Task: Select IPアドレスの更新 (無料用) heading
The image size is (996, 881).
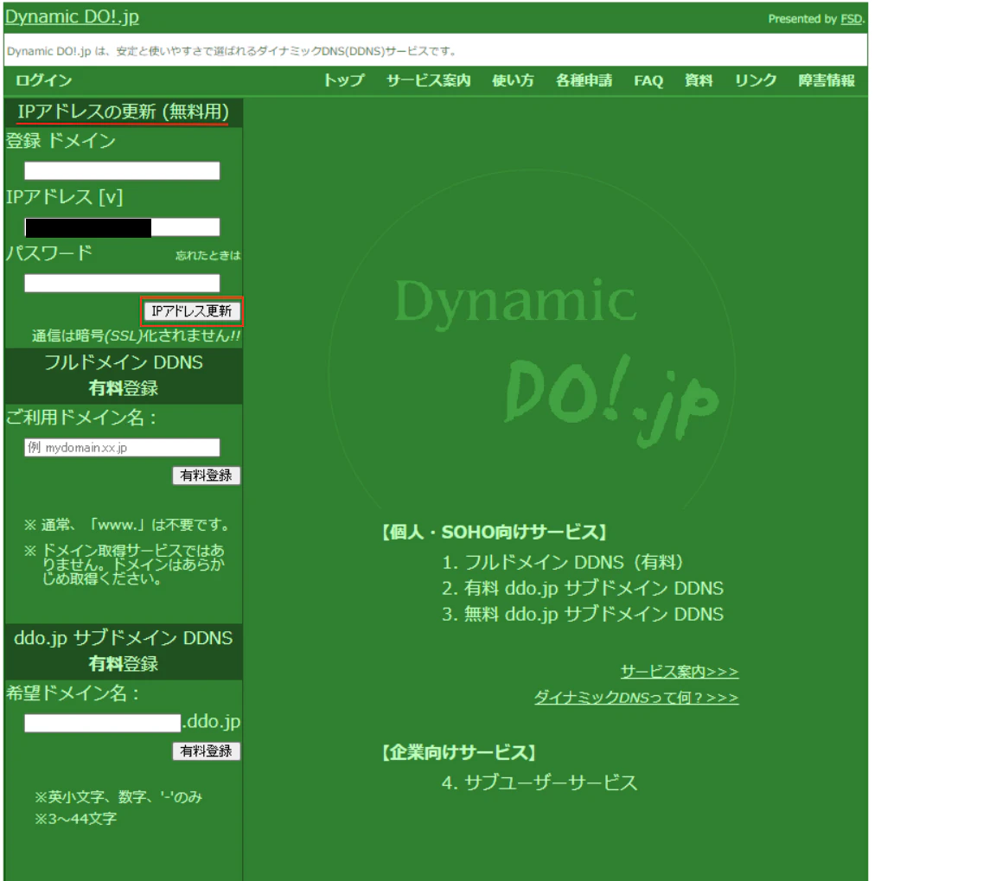Action: [x=123, y=112]
